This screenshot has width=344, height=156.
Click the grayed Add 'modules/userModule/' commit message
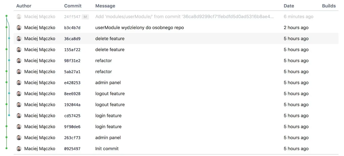(x=152, y=16)
